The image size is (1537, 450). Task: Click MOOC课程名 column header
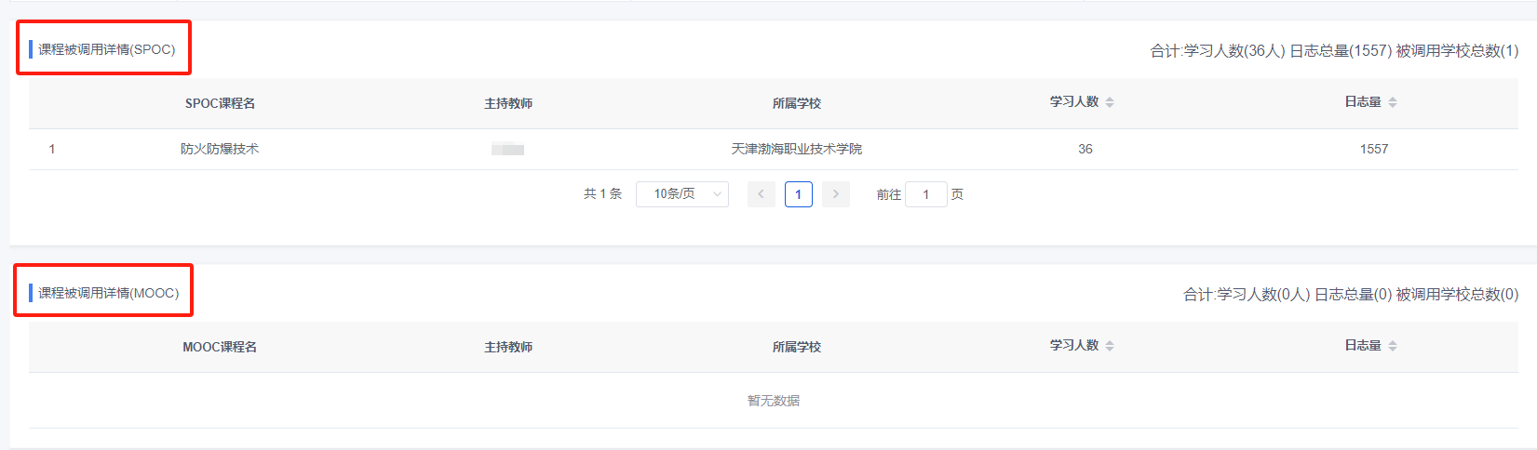click(x=220, y=347)
